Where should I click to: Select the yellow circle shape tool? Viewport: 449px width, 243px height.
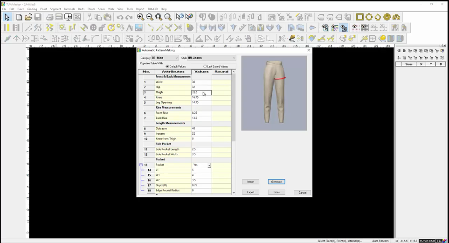[369, 17]
